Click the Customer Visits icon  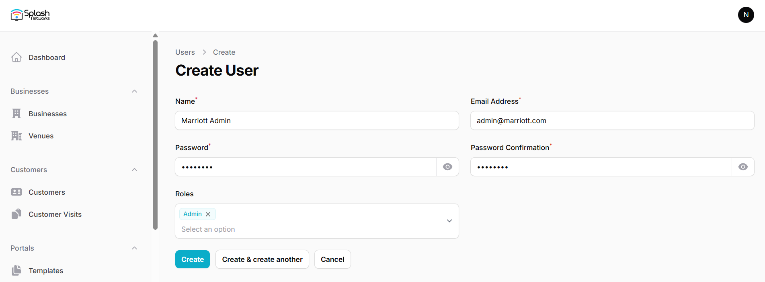16,214
